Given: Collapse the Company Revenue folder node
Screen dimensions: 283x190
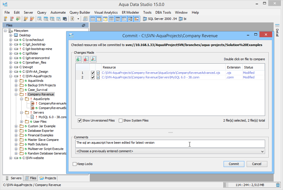Looking at the screenshot, I should point(16,94).
